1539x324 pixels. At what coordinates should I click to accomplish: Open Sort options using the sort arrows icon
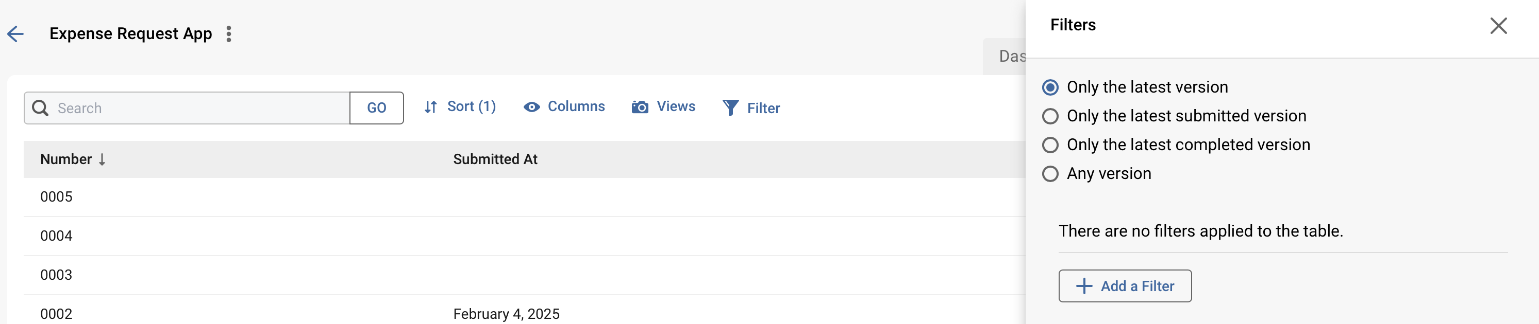click(431, 107)
